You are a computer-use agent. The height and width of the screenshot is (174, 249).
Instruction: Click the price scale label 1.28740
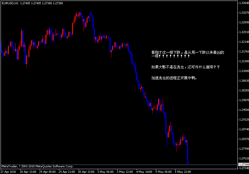[244, 129]
